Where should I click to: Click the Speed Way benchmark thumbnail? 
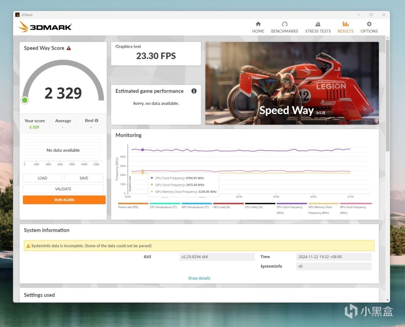[292, 83]
